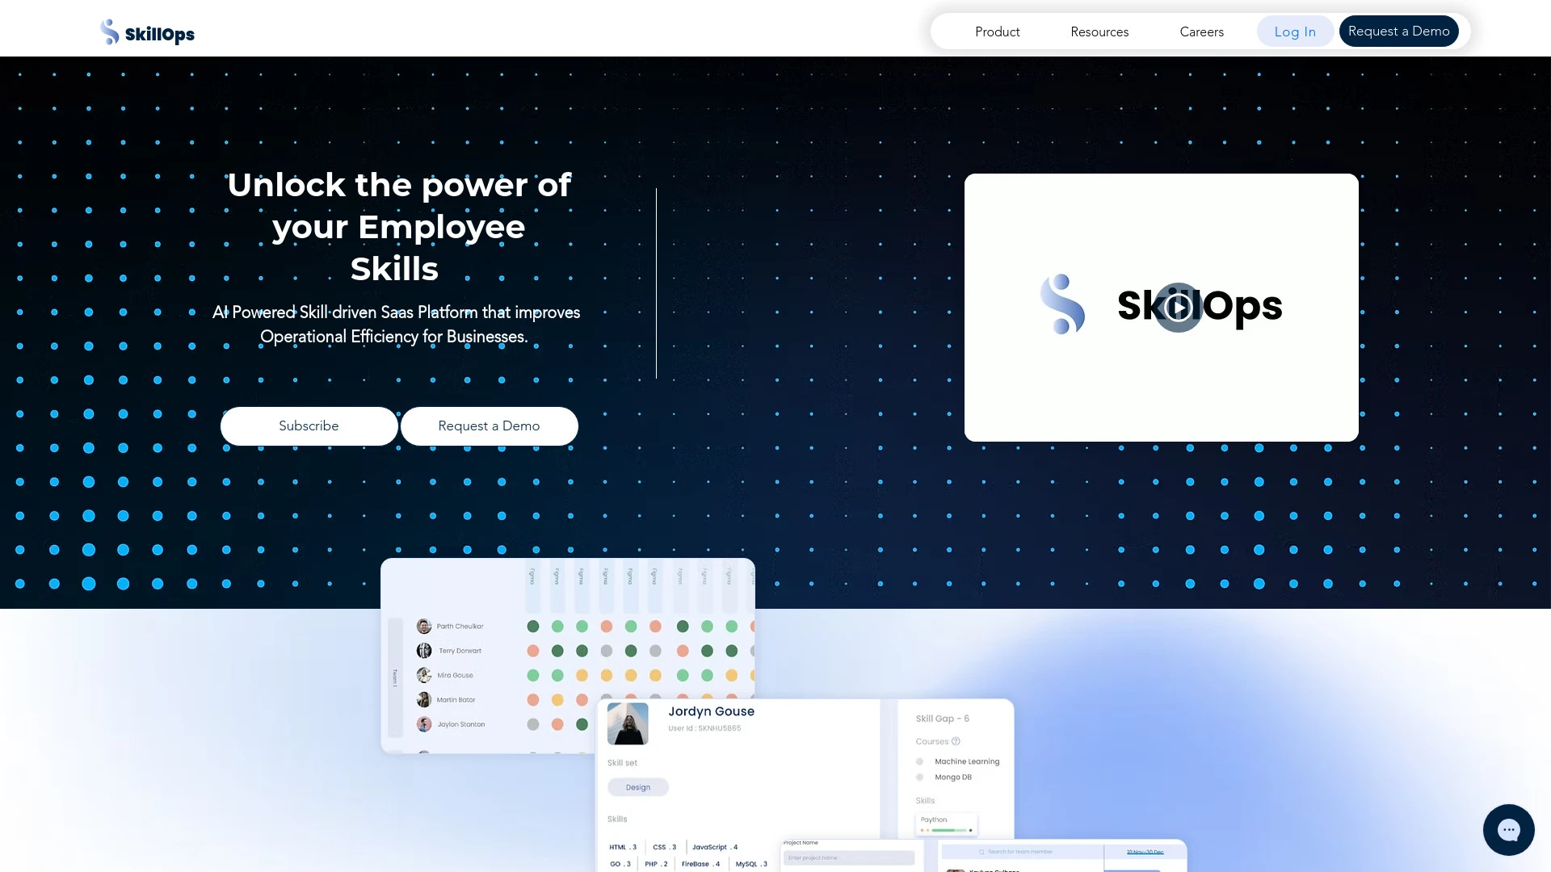Expand the Resources navigation dropdown
This screenshot has height=872, width=1551.
click(x=1099, y=32)
